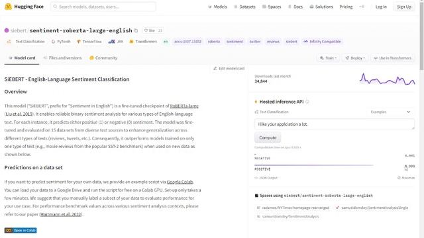Click the siebert author name
Screen dimensions: 424x238
[18, 30]
